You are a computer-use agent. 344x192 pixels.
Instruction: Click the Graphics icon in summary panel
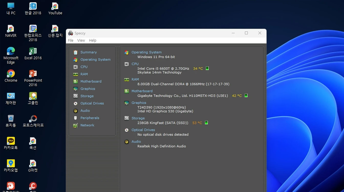pyautogui.click(x=126, y=103)
